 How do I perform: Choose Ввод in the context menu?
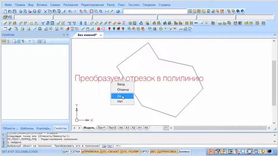(x=122, y=84)
